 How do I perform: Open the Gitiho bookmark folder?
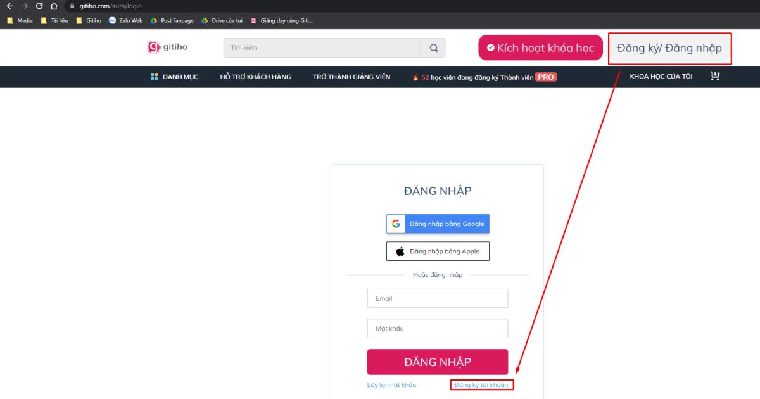[89, 20]
